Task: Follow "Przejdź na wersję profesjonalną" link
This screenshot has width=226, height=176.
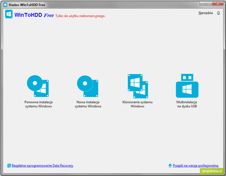Action: pos(196,166)
